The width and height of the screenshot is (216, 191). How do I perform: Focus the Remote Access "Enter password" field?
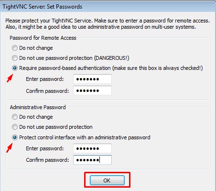click(x=92, y=79)
